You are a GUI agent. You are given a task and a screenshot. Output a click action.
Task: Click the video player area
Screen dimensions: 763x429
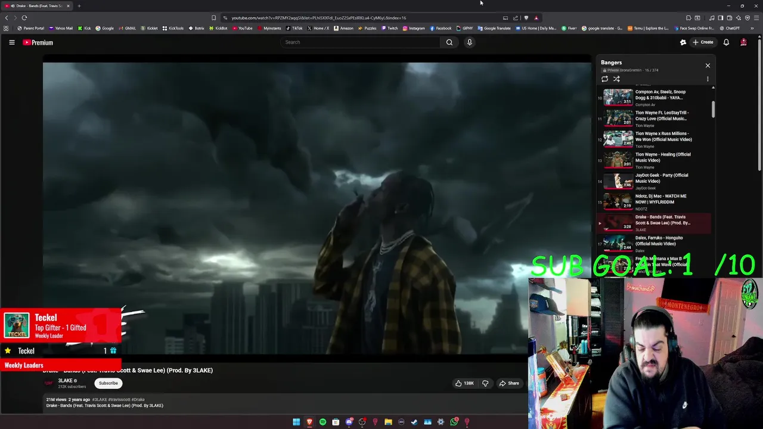(317, 209)
